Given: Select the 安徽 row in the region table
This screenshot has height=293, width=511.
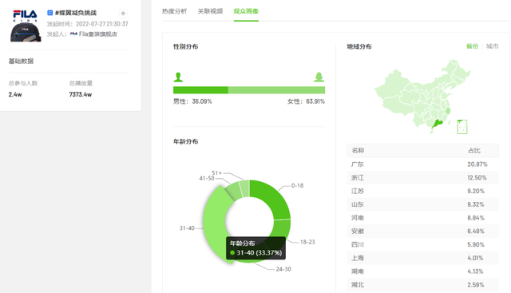Looking at the screenshot, I should pos(422,231).
